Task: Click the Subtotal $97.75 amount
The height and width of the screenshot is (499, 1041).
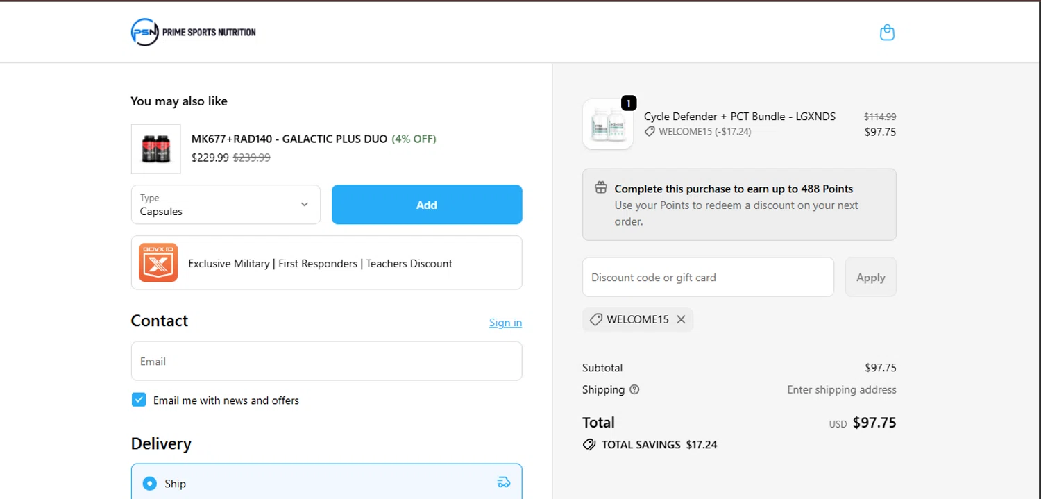Action: pos(881,368)
